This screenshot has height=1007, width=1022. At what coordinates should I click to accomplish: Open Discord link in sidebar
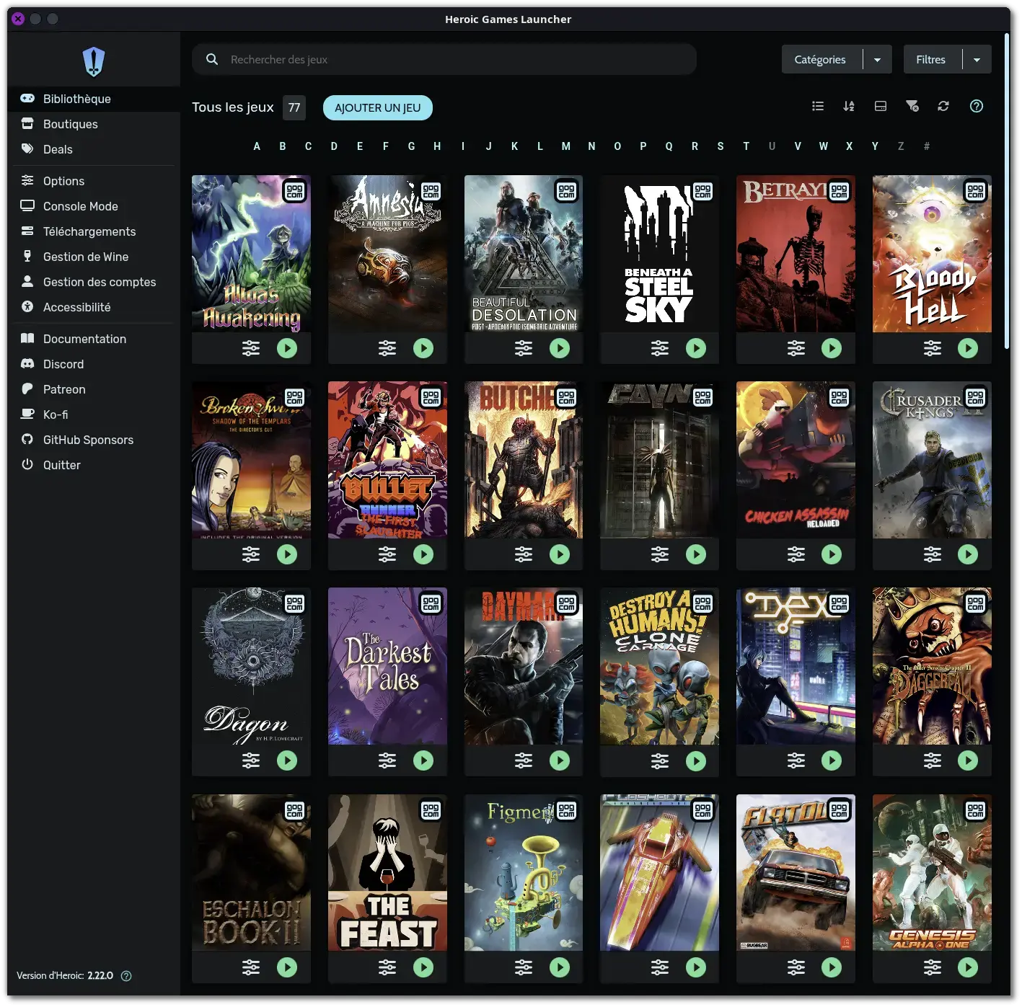(x=94, y=364)
